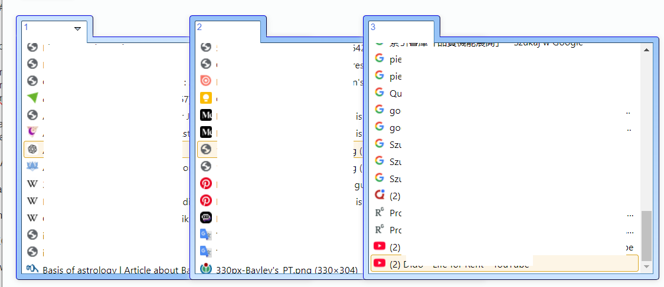Image resolution: width=664 pixels, height=287 pixels.
Task: Click the scrollbar up arrow in list 3
Action: point(646,50)
